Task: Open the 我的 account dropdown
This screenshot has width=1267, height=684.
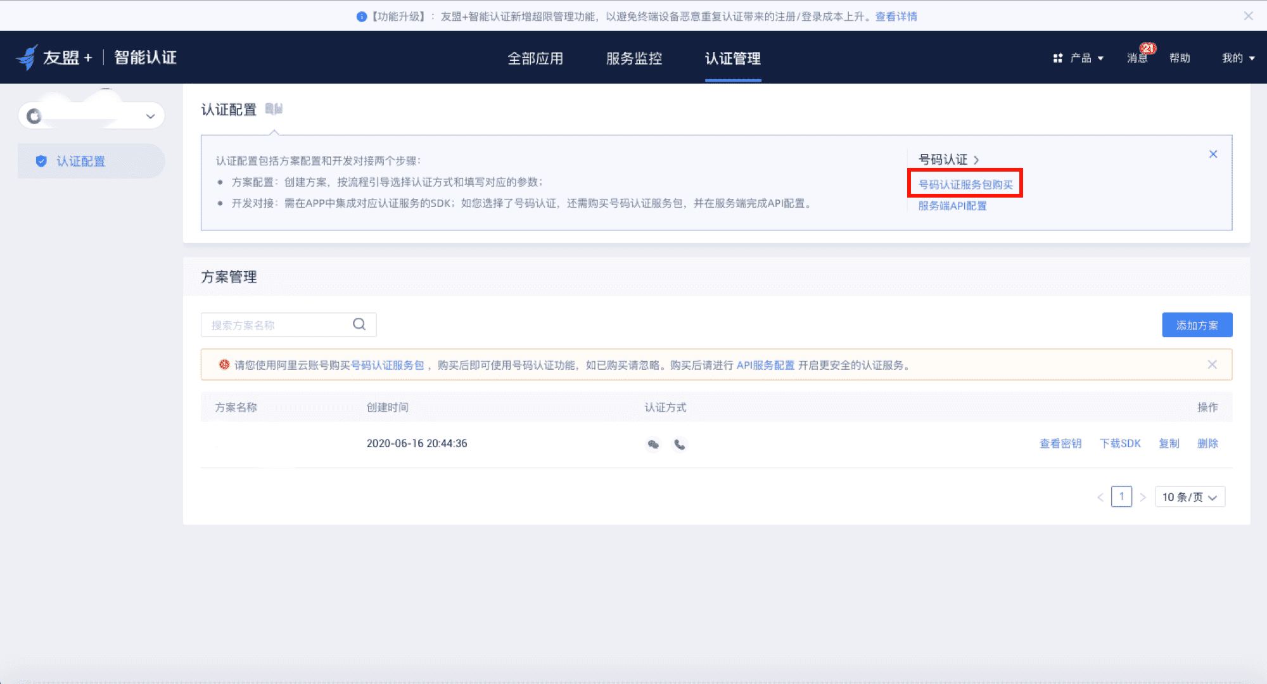Action: 1238,58
